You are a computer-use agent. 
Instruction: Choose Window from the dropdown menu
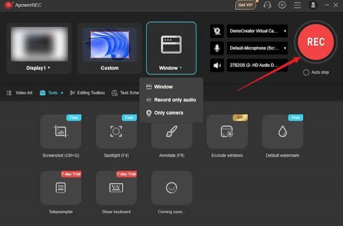tap(171, 87)
